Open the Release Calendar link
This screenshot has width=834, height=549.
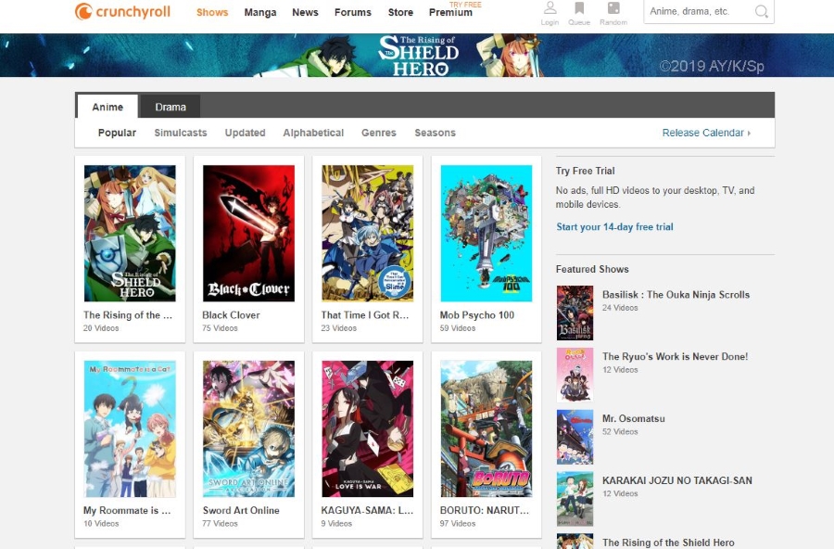[702, 133]
